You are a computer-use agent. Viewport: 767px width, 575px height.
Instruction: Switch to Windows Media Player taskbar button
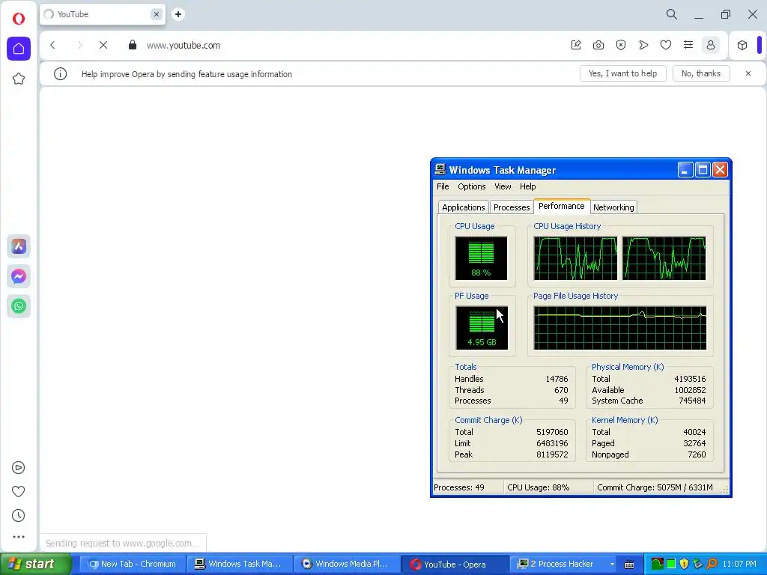click(x=347, y=565)
